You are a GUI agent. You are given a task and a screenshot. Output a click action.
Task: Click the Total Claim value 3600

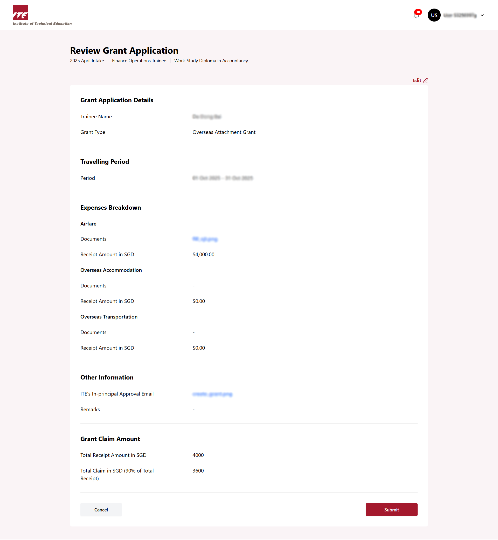[198, 471]
